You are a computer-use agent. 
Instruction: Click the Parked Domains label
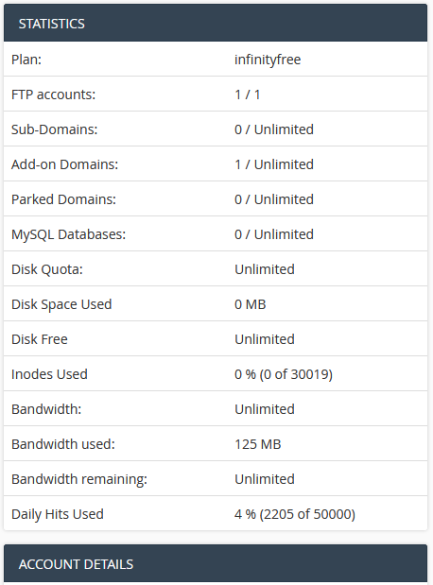coord(63,199)
